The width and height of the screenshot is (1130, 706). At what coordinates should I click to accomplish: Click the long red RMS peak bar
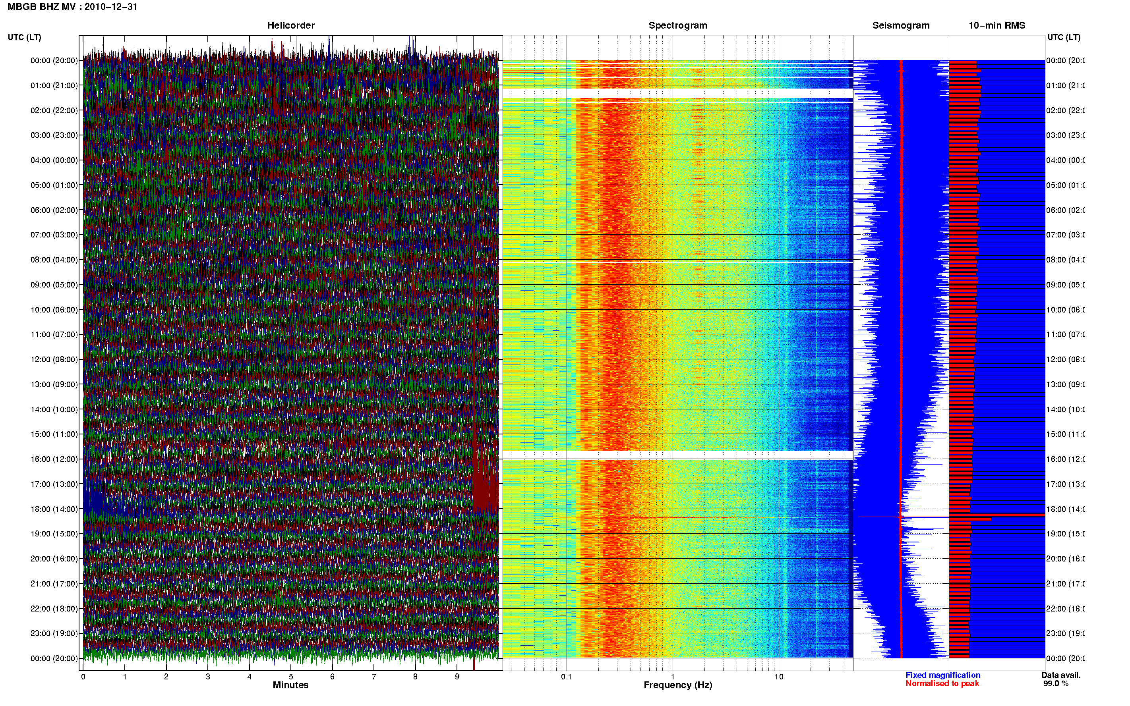pos(997,515)
